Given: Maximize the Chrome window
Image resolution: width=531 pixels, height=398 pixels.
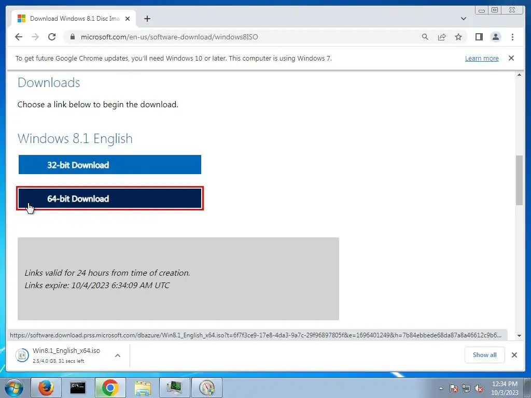Looking at the screenshot, I should (x=494, y=10).
